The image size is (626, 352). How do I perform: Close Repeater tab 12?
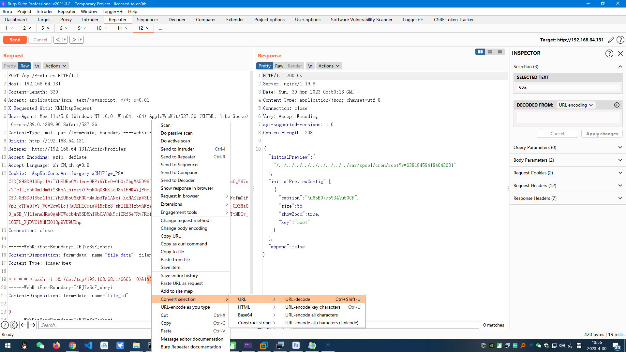point(147,28)
